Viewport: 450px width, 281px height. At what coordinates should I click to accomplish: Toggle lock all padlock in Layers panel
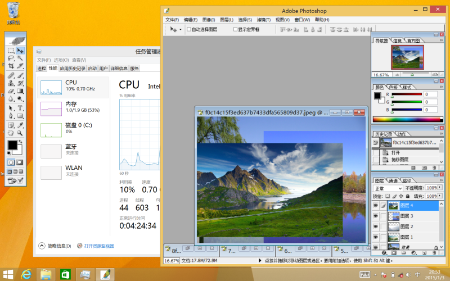(x=407, y=196)
